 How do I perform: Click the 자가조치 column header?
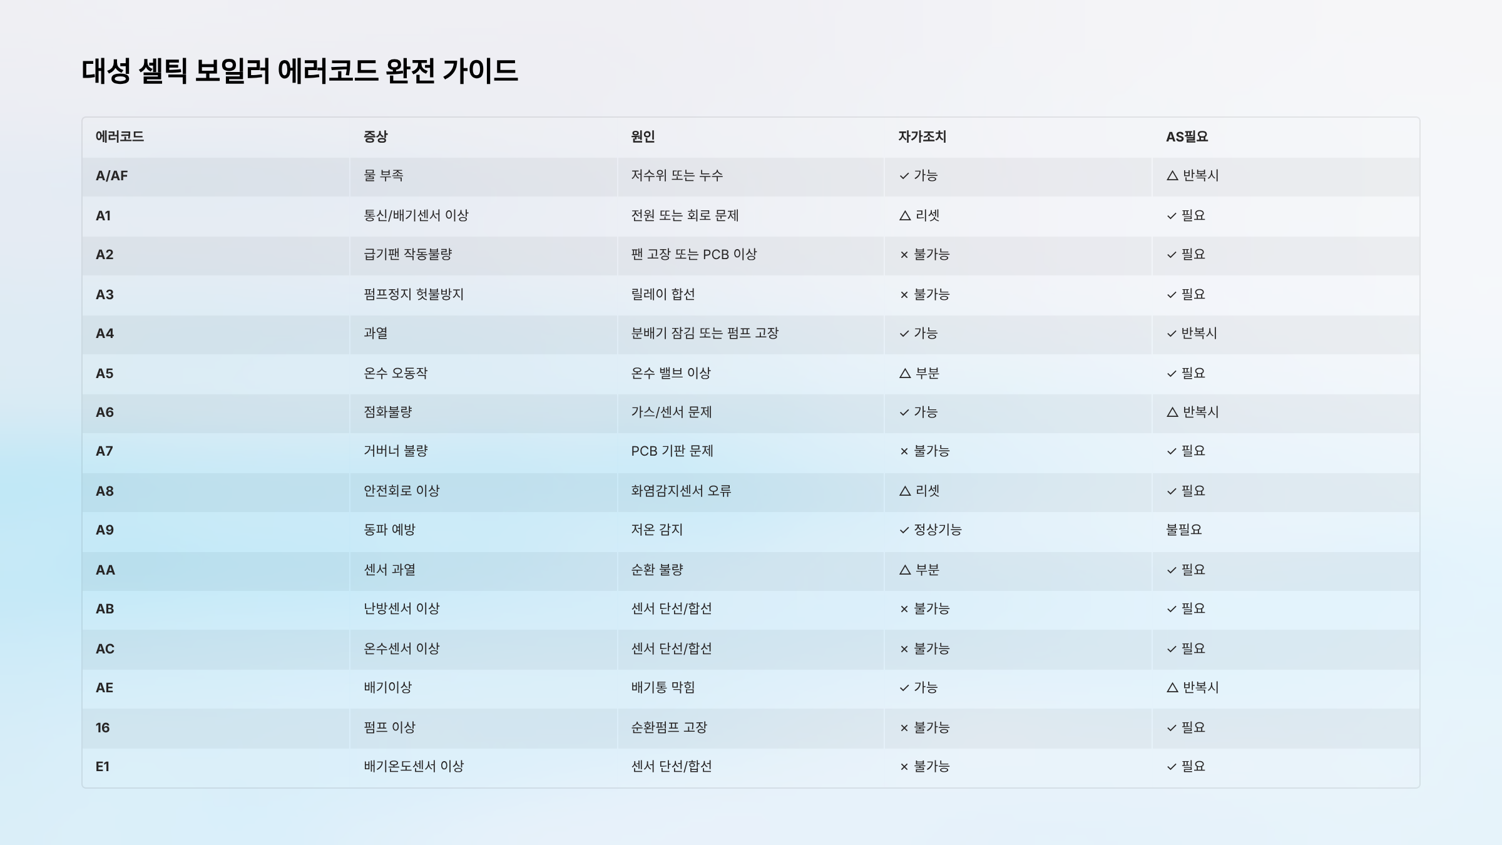coord(922,136)
